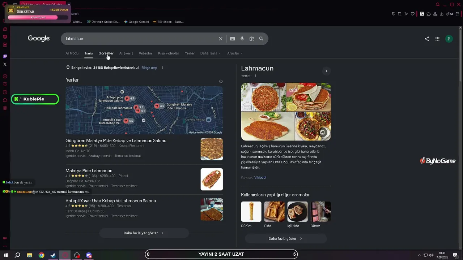Open the Vikipedi source link
The width and height of the screenshot is (463, 260).
[260, 177]
